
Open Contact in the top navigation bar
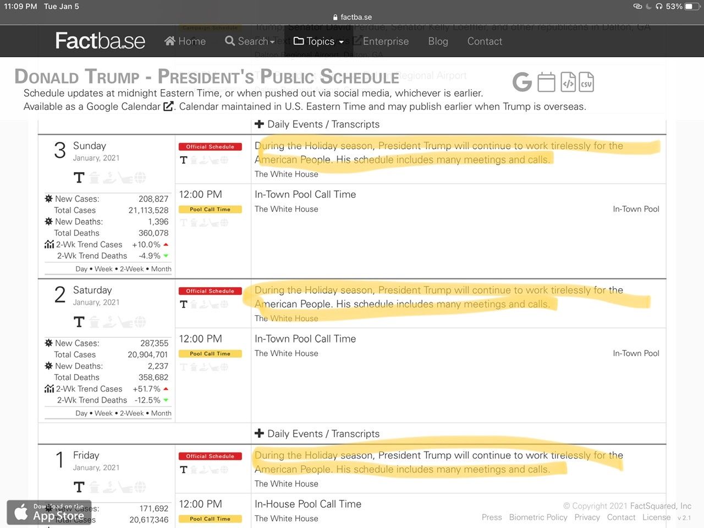click(x=485, y=41)
